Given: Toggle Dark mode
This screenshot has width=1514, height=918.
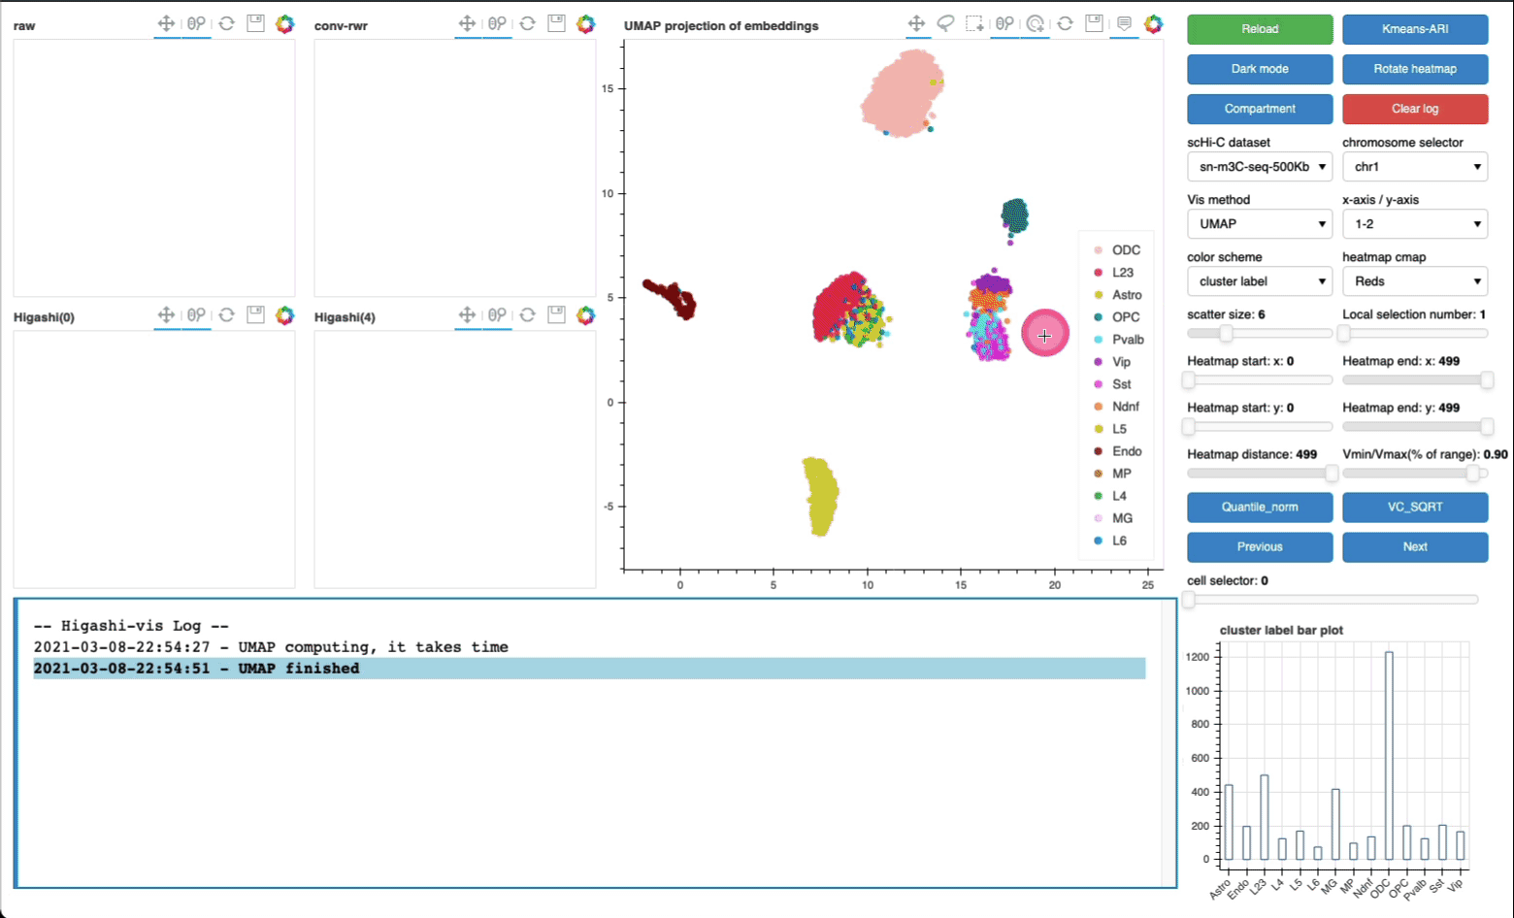Looking at the screenshot, I should coord(1260,69).
